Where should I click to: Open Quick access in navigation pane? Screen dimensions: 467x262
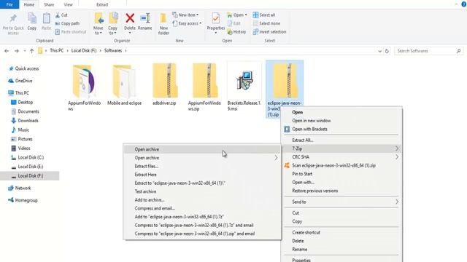tap(27, 68)
